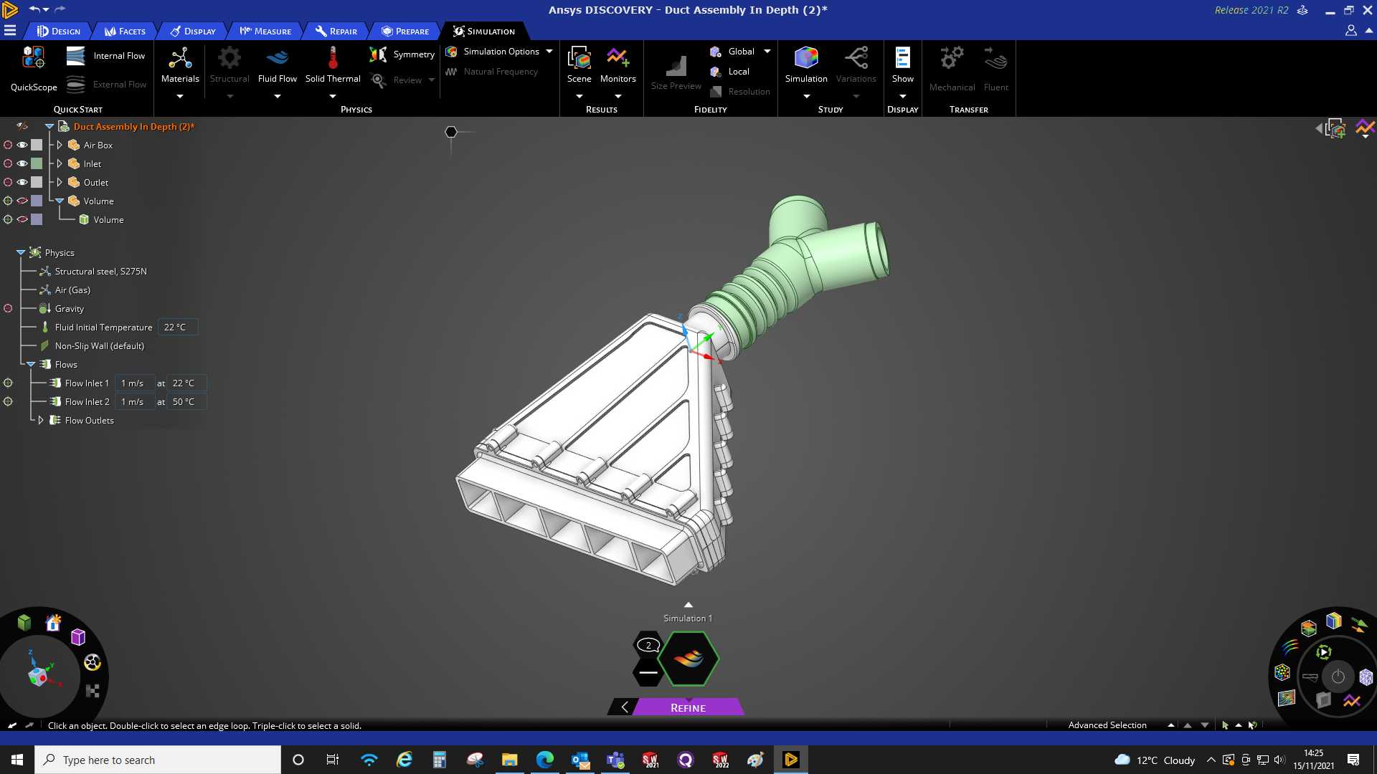Select Global fidelity option

click(x=732, y=52)
